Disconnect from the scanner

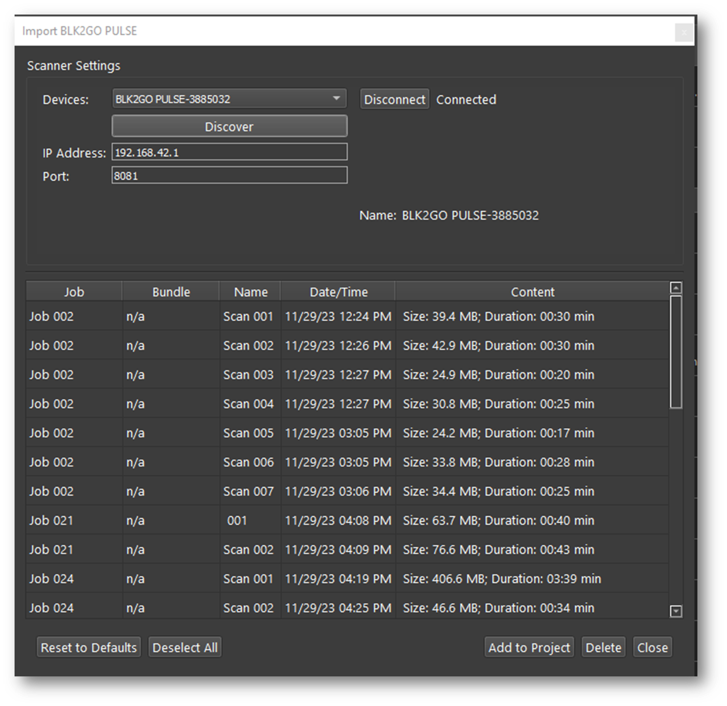pos(394,99)
